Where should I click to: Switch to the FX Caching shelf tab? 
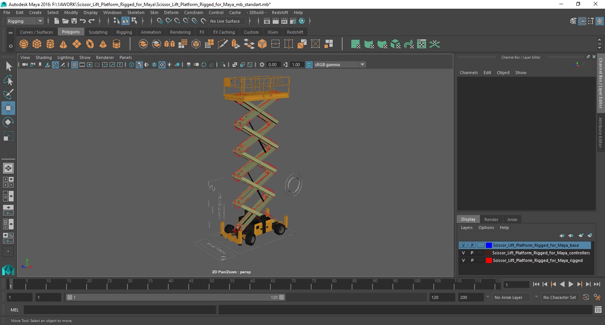[224, 32]
